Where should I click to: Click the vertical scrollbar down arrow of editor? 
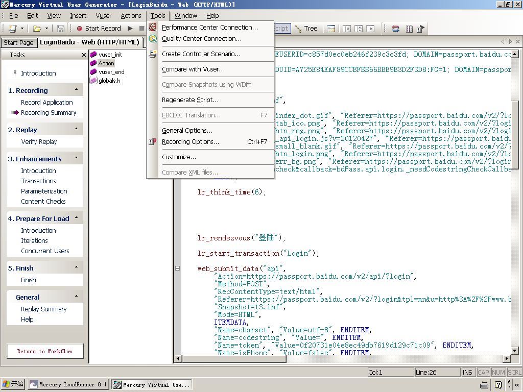point(515,351)
